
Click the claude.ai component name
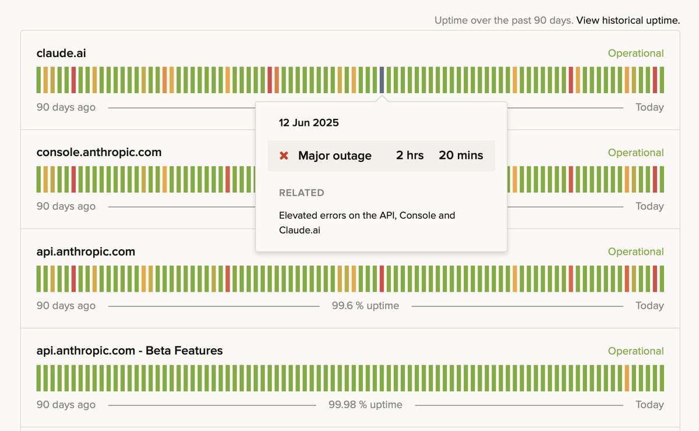(61, 53)
